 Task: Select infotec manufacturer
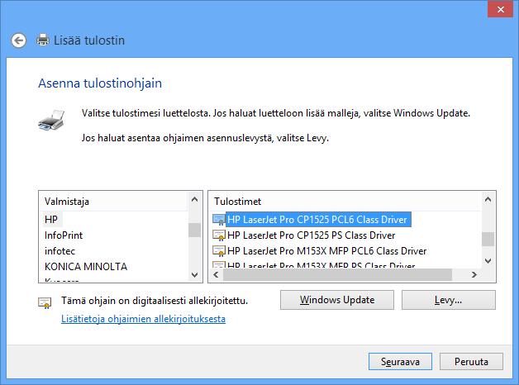[60, 251]
